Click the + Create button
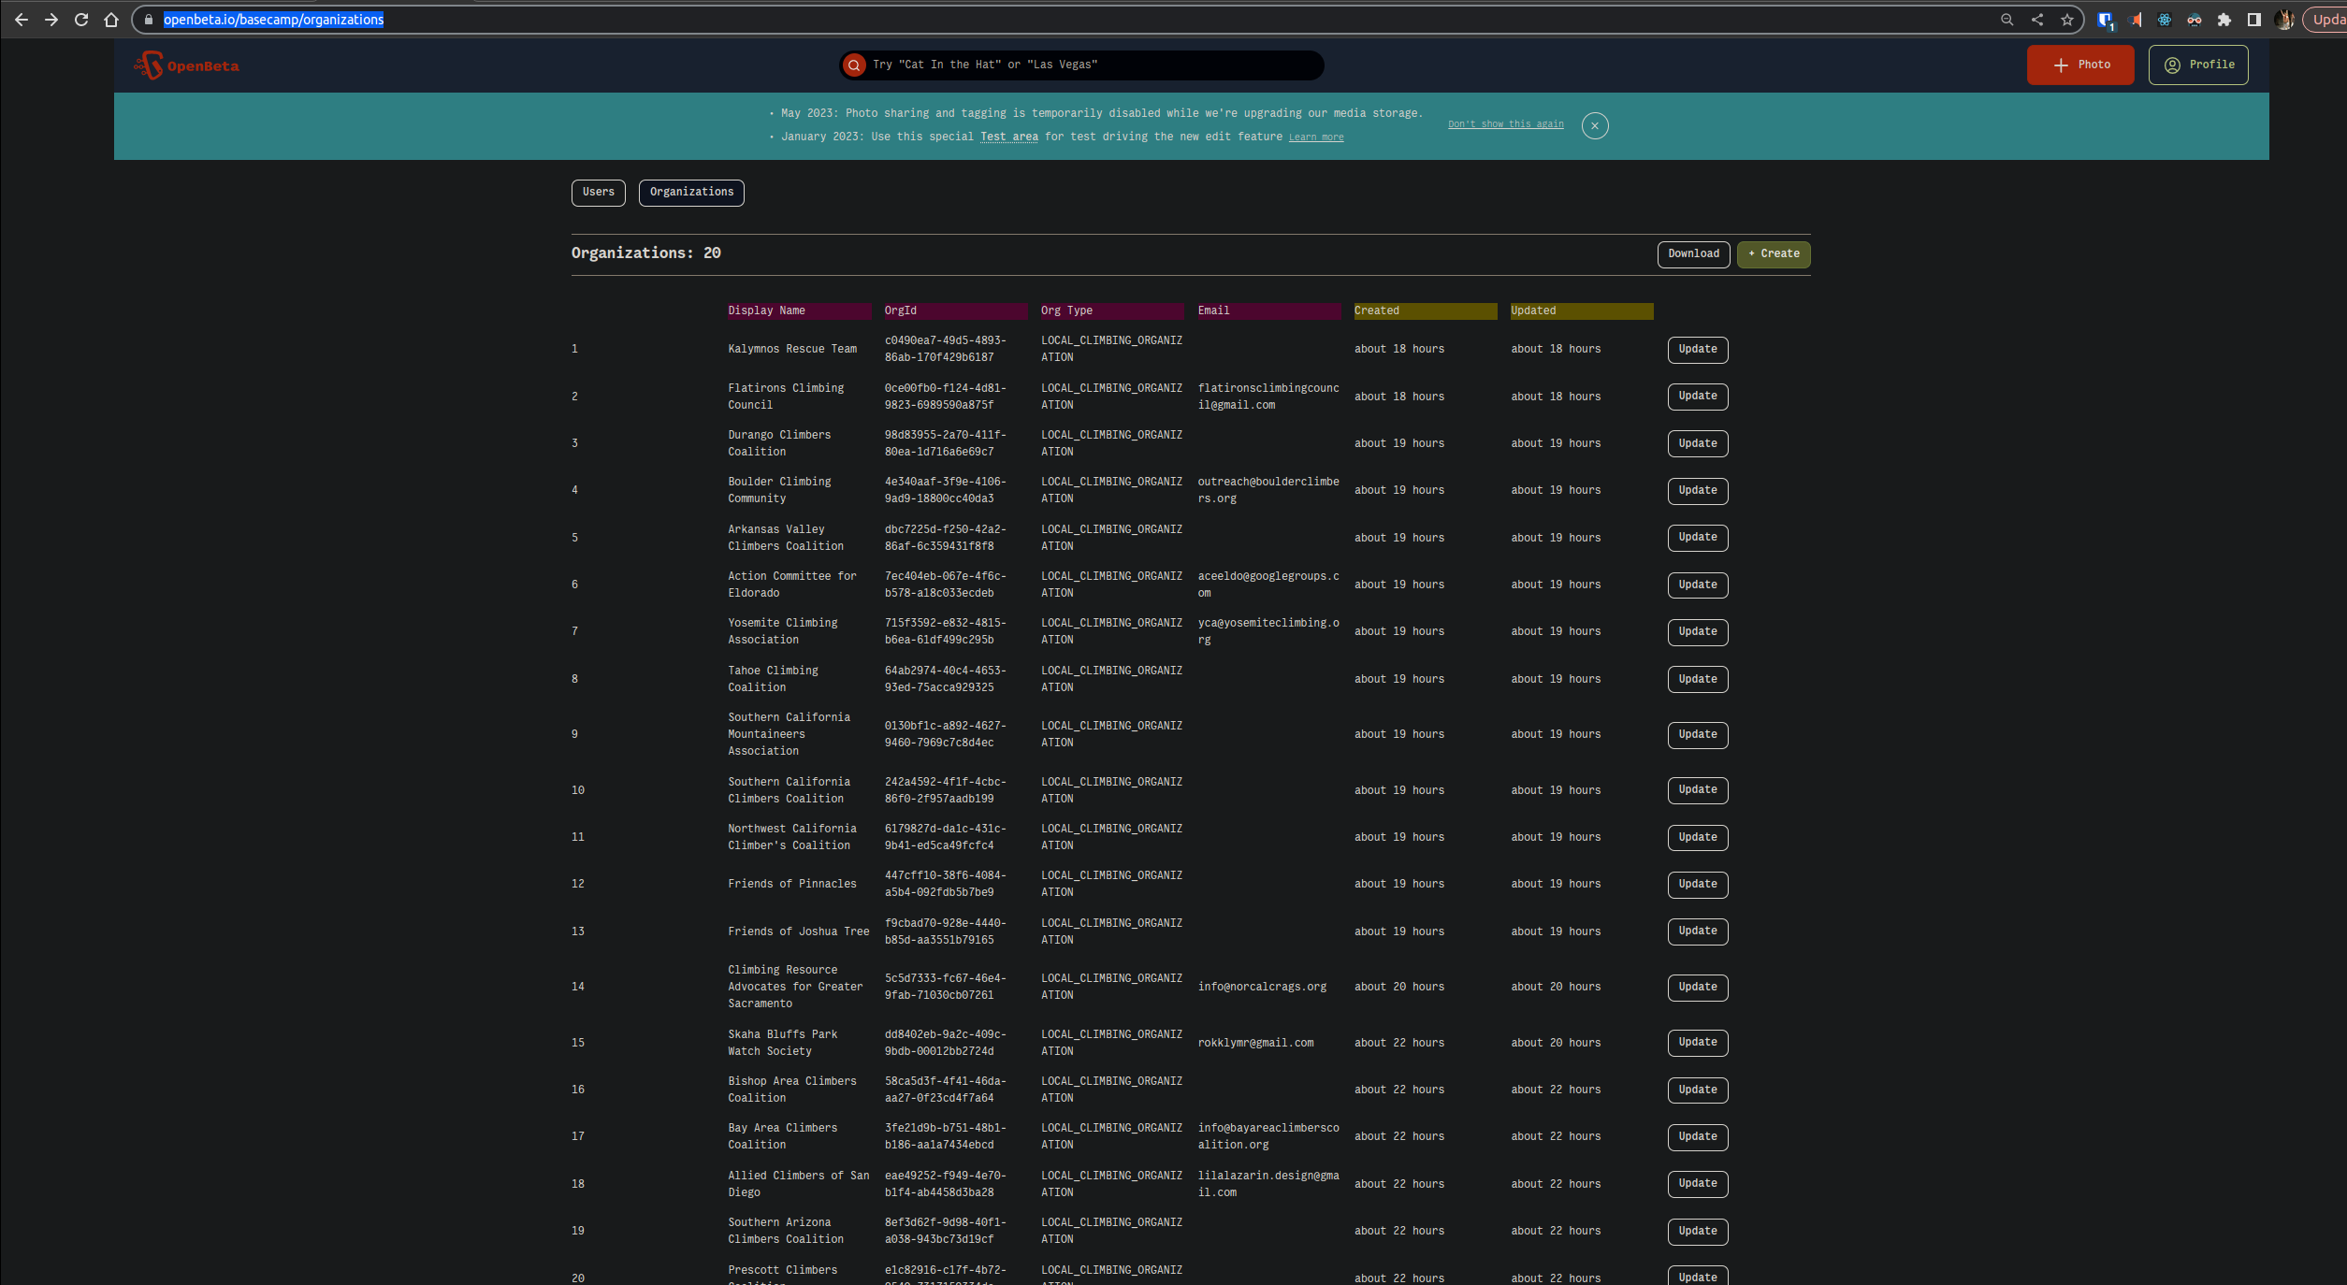Screen dimensions: 2347x1285 click(1773, 253)
